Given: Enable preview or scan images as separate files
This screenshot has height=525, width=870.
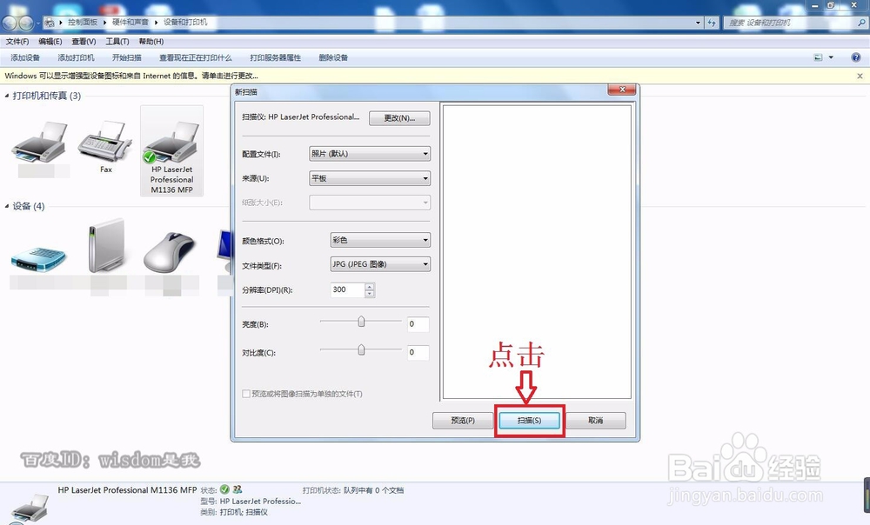Looking at the screenshot, I should coord(246,394).
